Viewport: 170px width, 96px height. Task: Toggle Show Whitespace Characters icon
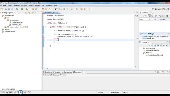click(67, 9)
